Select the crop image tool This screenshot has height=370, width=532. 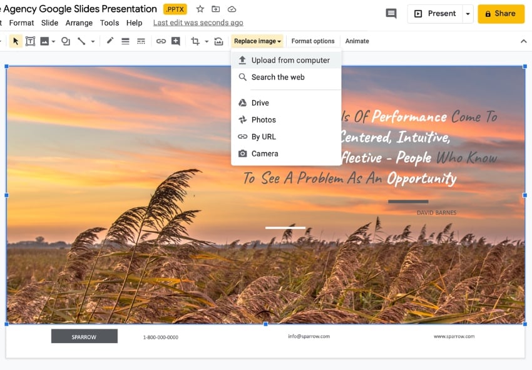(x=195, y=41)
